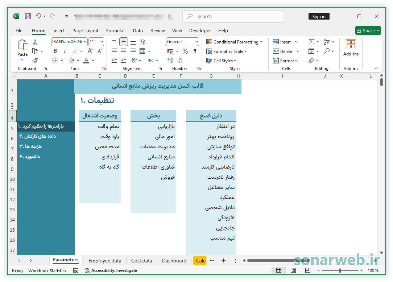
Task: Click the Cut scissors icon
Action: coord(35,42)
